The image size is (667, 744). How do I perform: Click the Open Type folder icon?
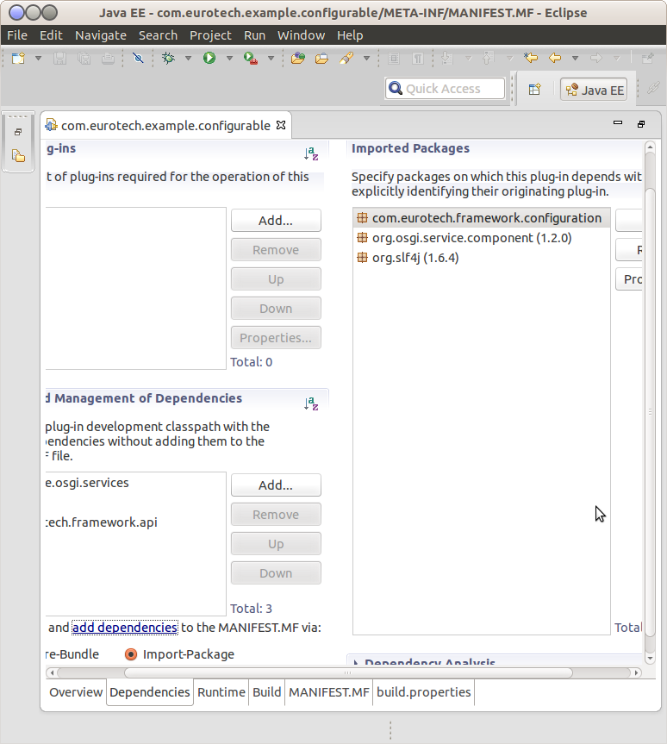point(298,59)
